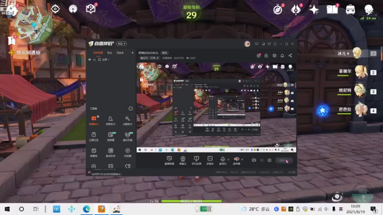
Task: Add a screen capture source
Action: click(169, 161)
